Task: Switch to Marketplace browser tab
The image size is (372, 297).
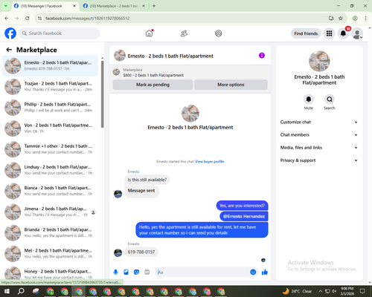Action: click(114, 6)
